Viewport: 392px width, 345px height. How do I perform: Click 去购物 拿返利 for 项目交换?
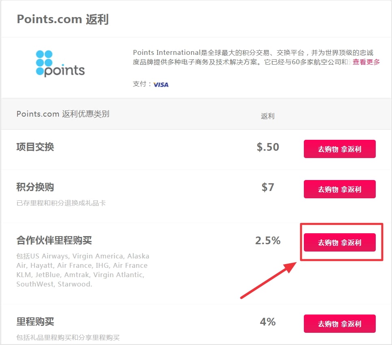[x=340, y=149]
